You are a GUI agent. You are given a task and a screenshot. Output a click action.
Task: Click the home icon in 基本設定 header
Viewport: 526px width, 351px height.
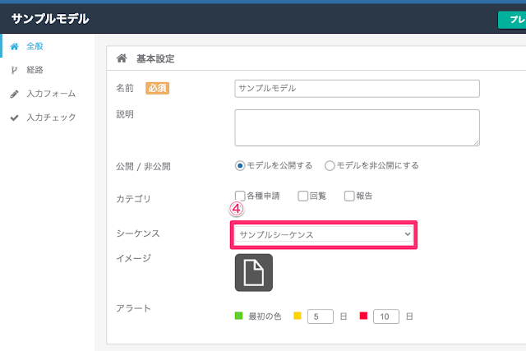point(122,58)
